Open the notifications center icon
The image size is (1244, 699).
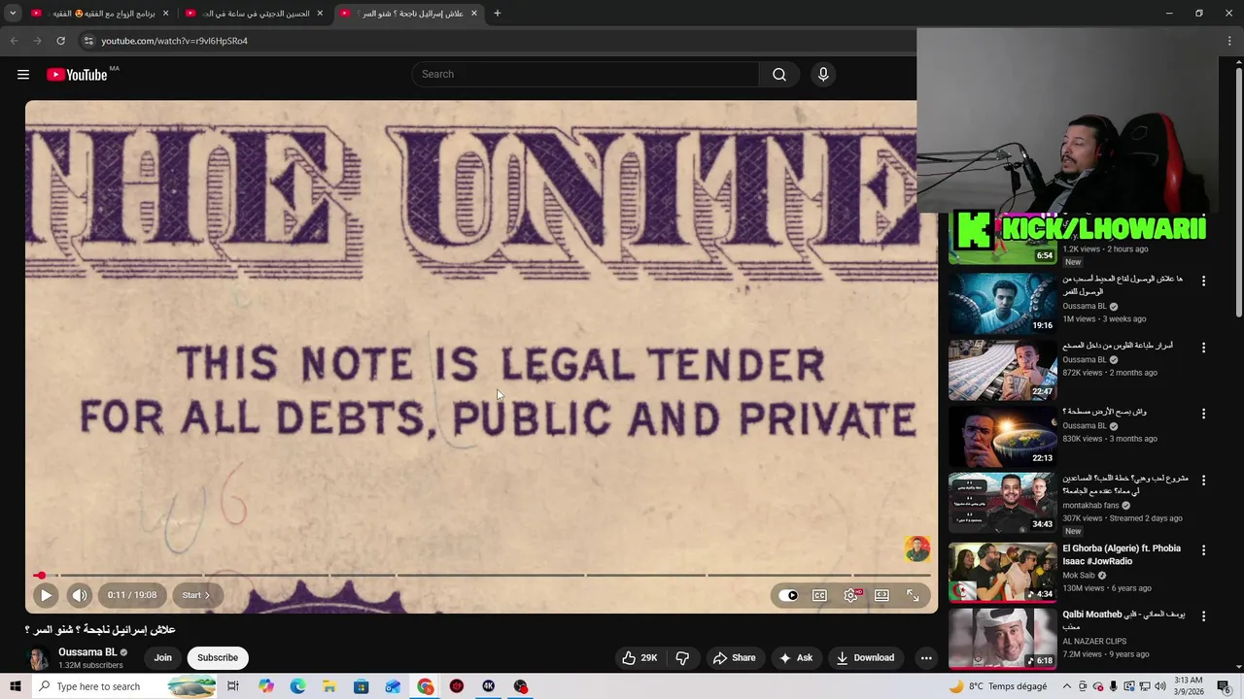[1224, 686]
